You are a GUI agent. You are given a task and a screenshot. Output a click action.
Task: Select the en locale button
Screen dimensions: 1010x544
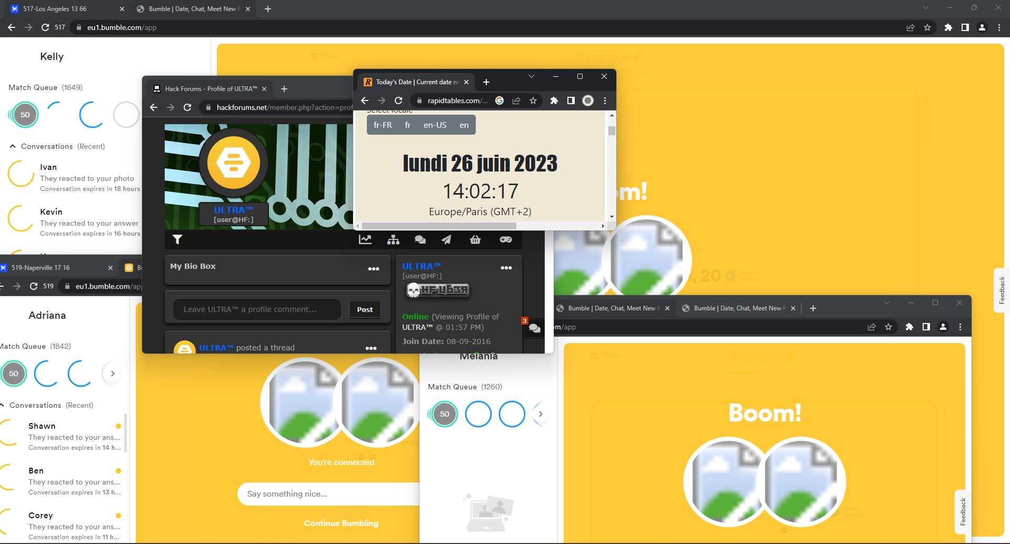coord(464,125)
